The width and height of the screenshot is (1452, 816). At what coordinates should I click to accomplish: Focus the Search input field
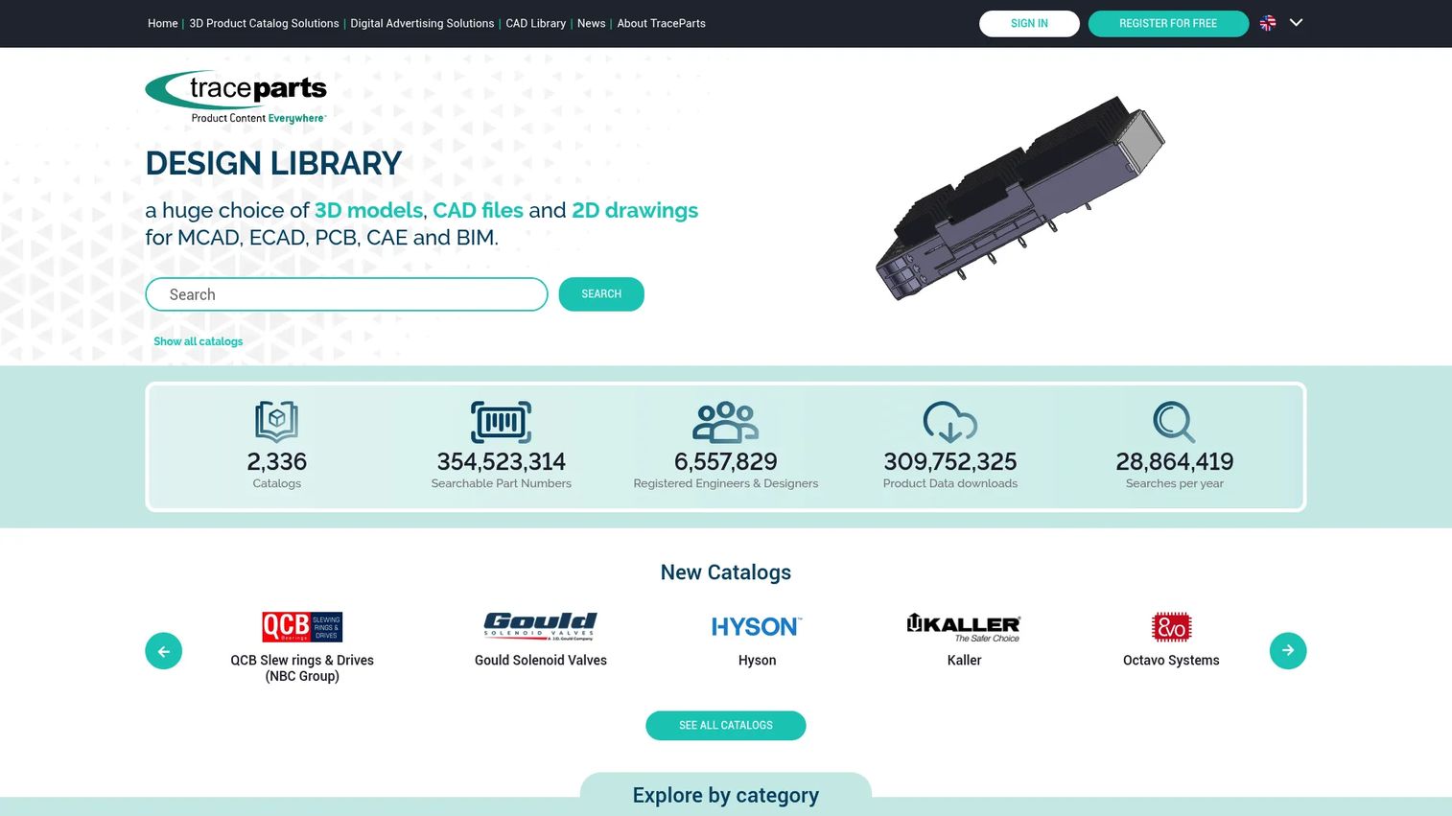tap(346, 294)
